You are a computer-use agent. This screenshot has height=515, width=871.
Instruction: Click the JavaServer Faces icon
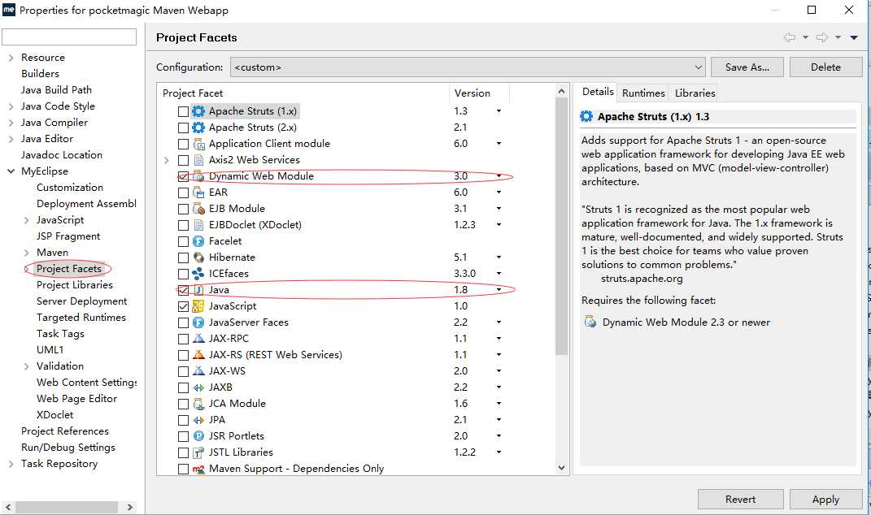(x=198, y=322)
